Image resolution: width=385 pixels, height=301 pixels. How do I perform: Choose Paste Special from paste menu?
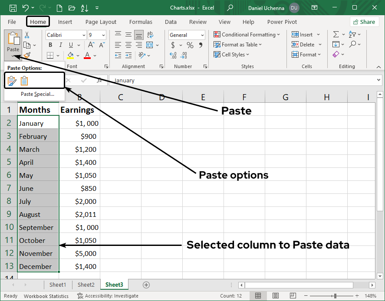coord(37,94)
